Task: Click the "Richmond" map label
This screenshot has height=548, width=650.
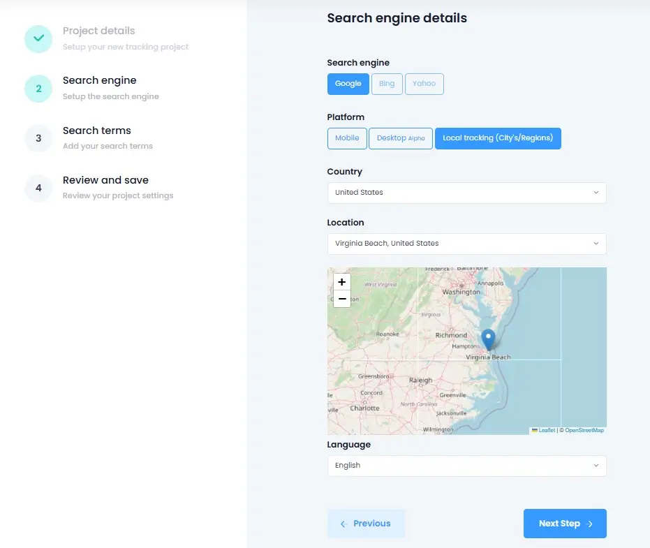Action: click(451, 335)
